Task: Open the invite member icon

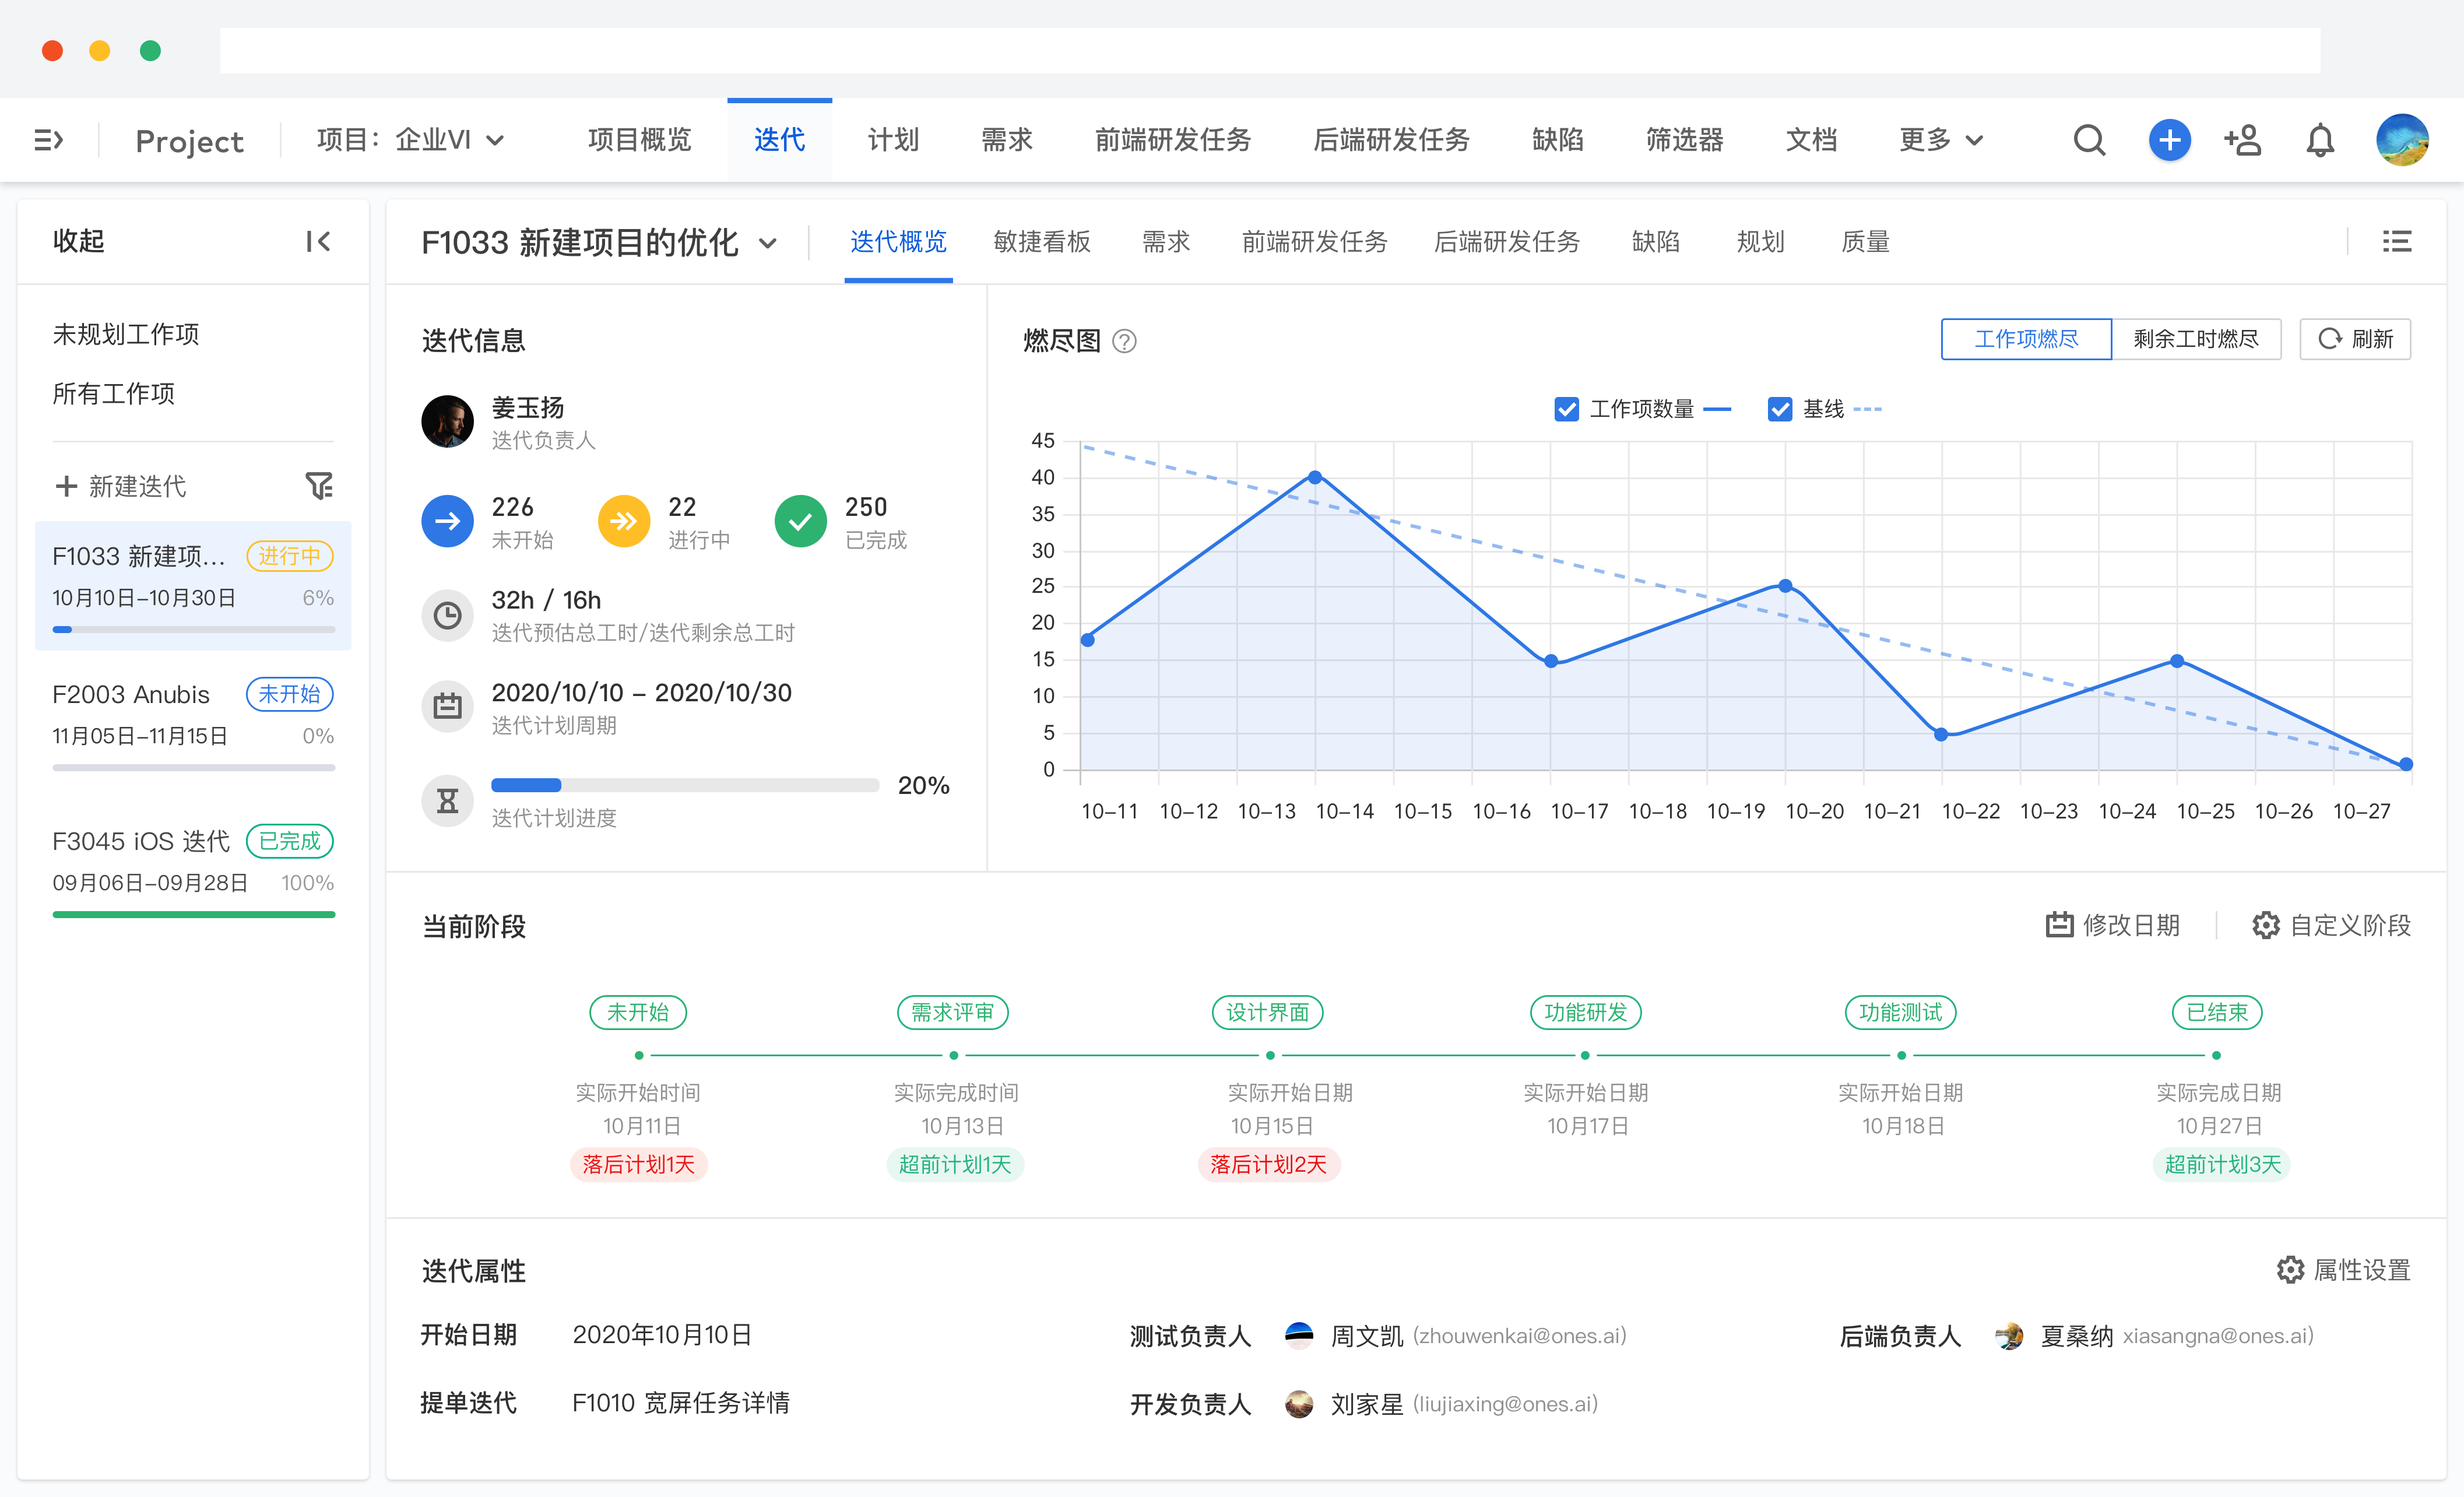Action: coord(2243,140)
